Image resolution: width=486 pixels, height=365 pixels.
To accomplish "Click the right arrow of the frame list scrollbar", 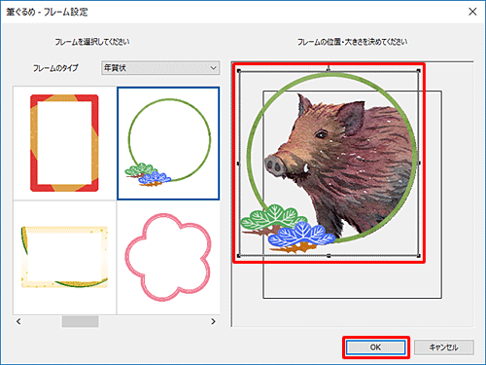I will (213, 321).
